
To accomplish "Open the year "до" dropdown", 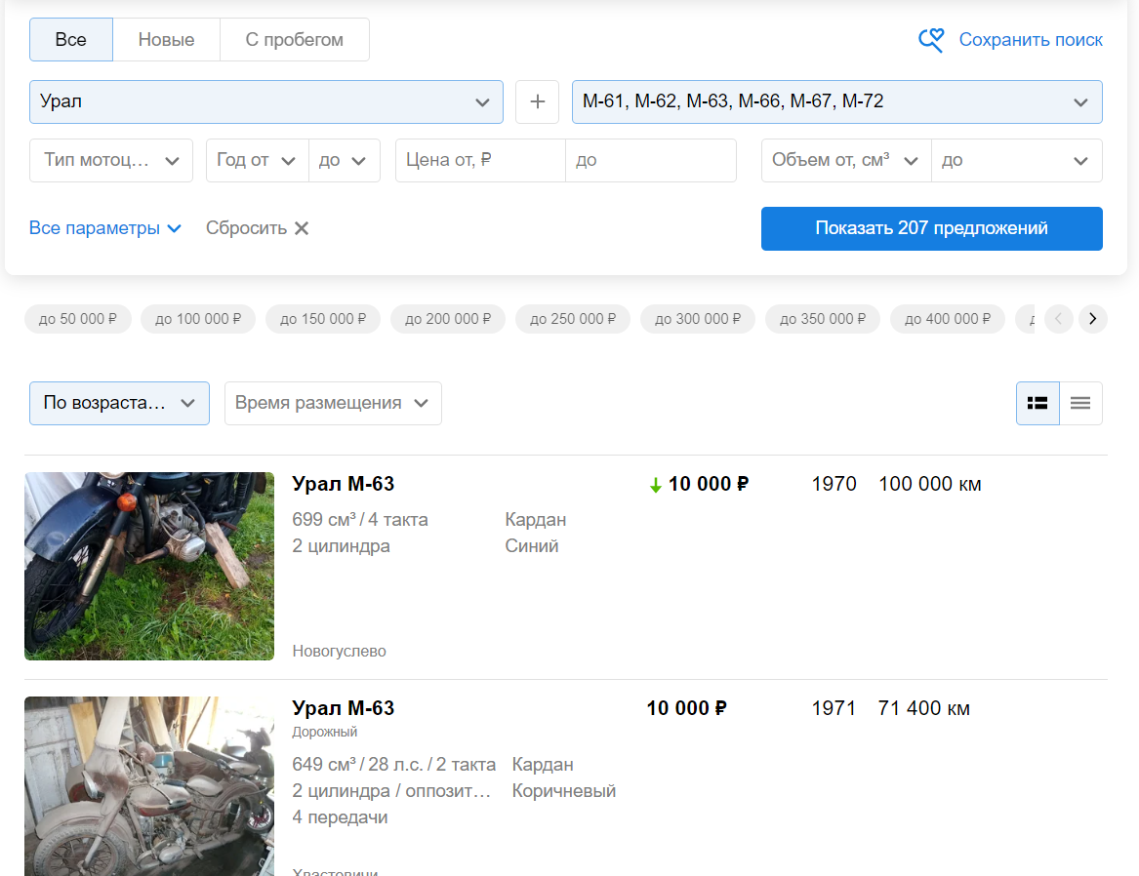I will click(345, 160).
